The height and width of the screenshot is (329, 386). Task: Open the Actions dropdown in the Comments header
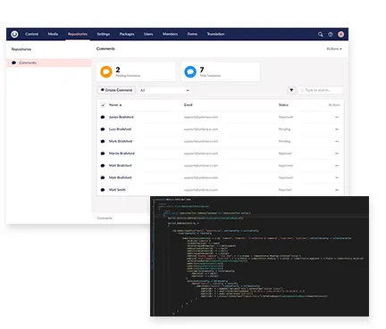[x=334, y=49]
